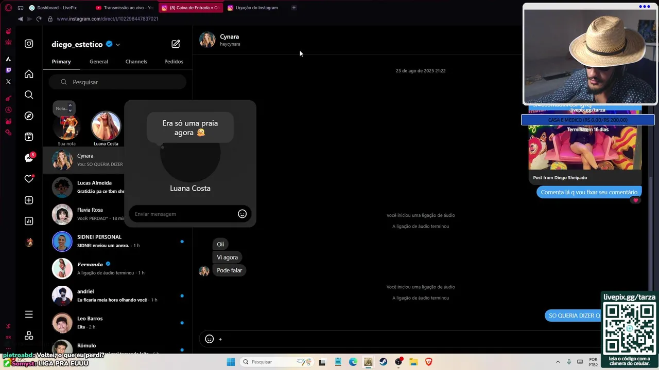The height and width of the screenshot is (370, 659).
Task: Open the Fernanda conversation
Action: [x=117, y=268]
